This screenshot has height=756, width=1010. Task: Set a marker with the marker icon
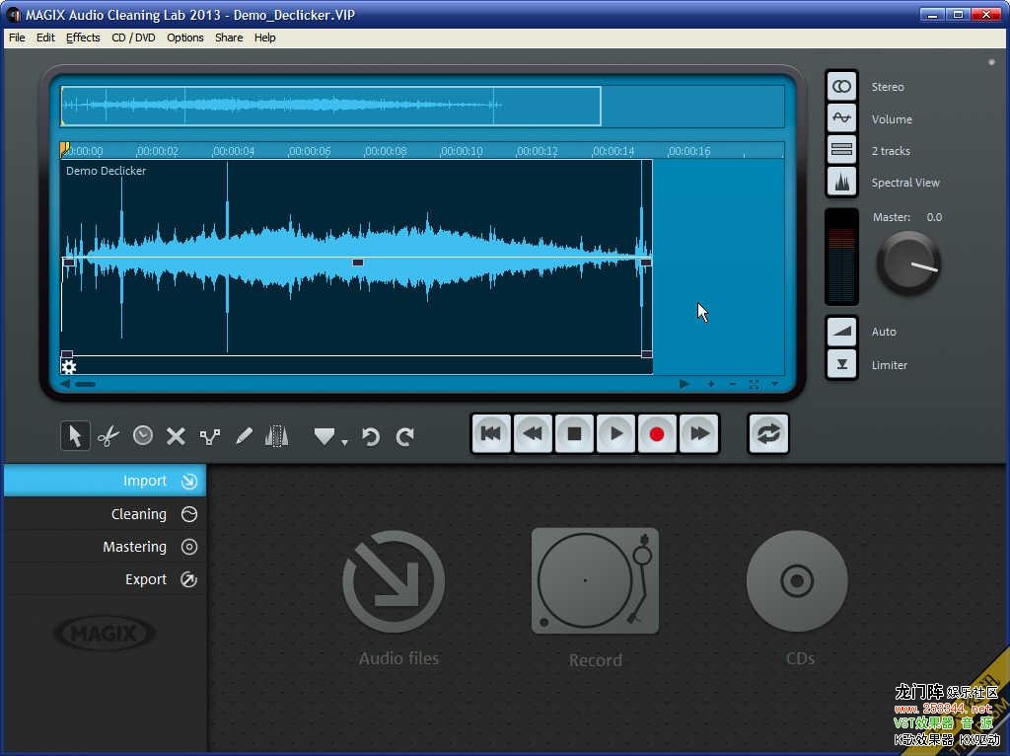coord(324,437)
